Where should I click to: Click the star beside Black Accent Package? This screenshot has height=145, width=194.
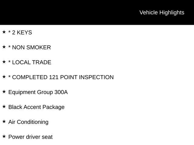click(x=4, y=107)
